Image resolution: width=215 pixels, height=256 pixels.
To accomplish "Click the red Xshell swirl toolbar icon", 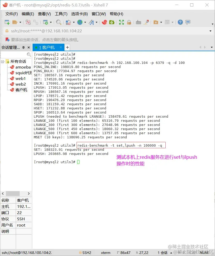I will pos(104,22).
